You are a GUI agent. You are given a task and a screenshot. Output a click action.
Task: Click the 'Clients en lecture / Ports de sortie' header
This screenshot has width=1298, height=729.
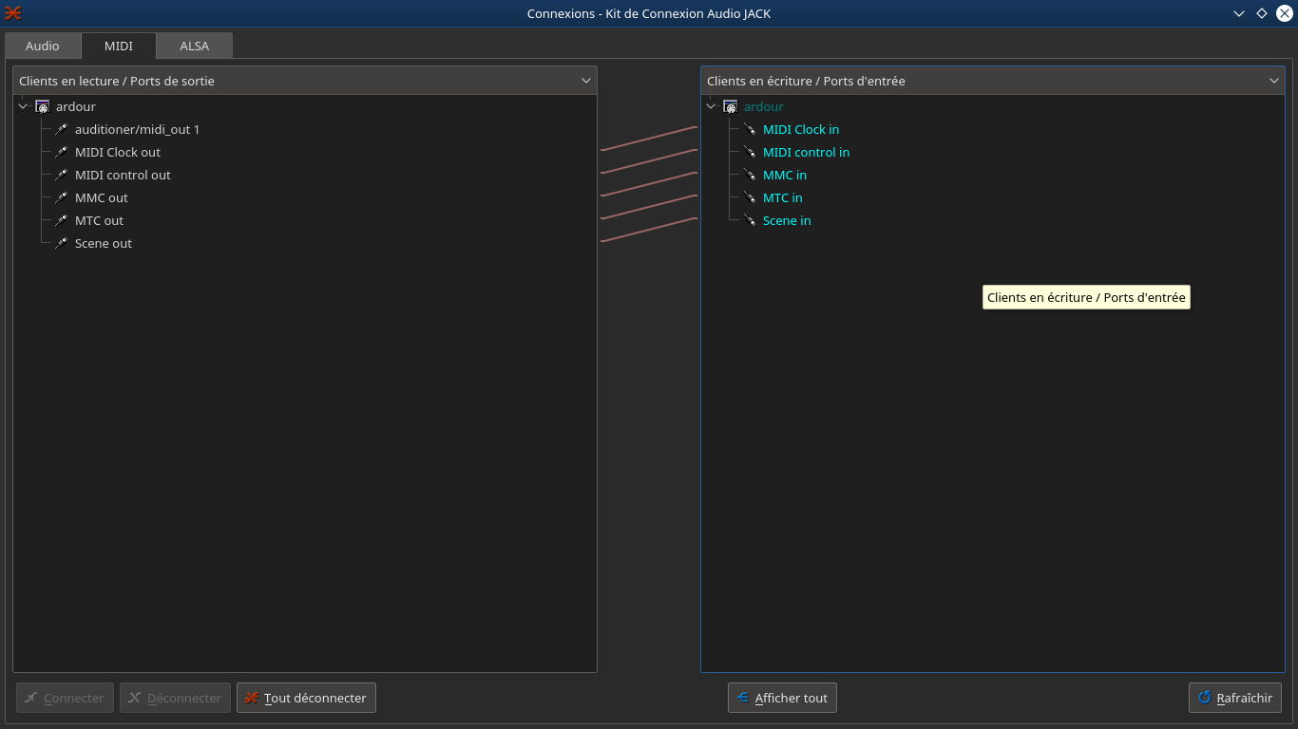click(x=305, y=81)
